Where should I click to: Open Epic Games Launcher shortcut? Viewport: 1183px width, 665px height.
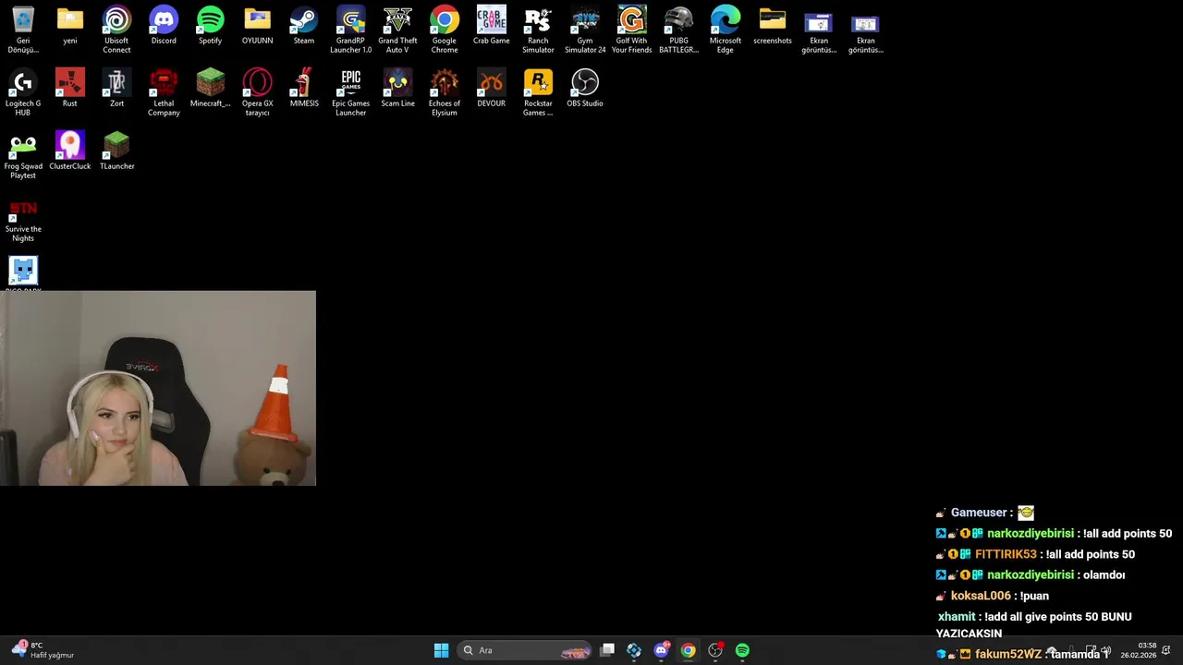tap(350, 92)
